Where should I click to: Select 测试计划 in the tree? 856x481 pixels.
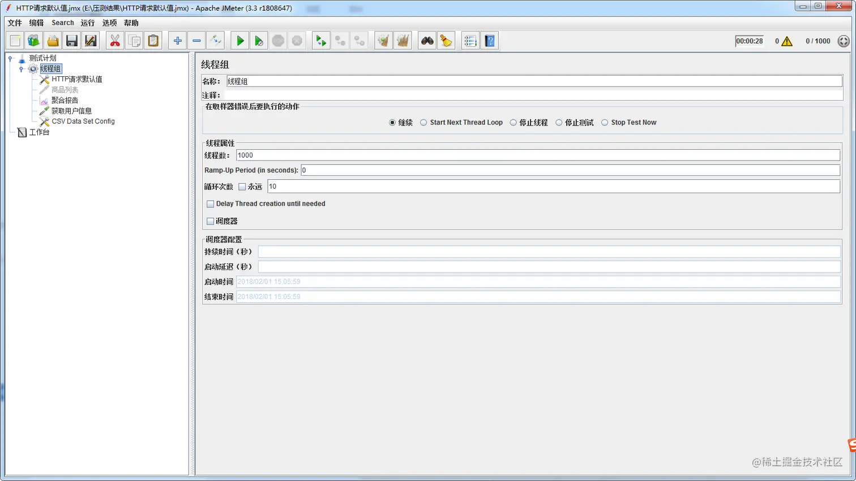pyautogui.click(x=42, y=58)
